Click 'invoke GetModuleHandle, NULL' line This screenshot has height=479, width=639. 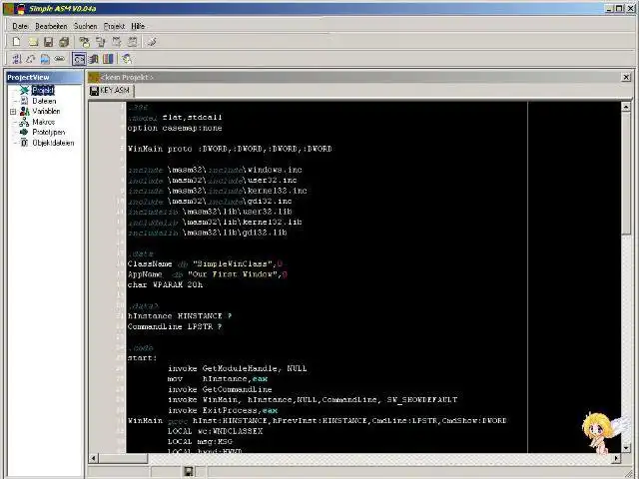(238, 368)
